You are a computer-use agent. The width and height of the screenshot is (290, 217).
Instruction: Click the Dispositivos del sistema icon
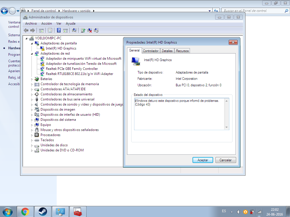pos(37,120)
